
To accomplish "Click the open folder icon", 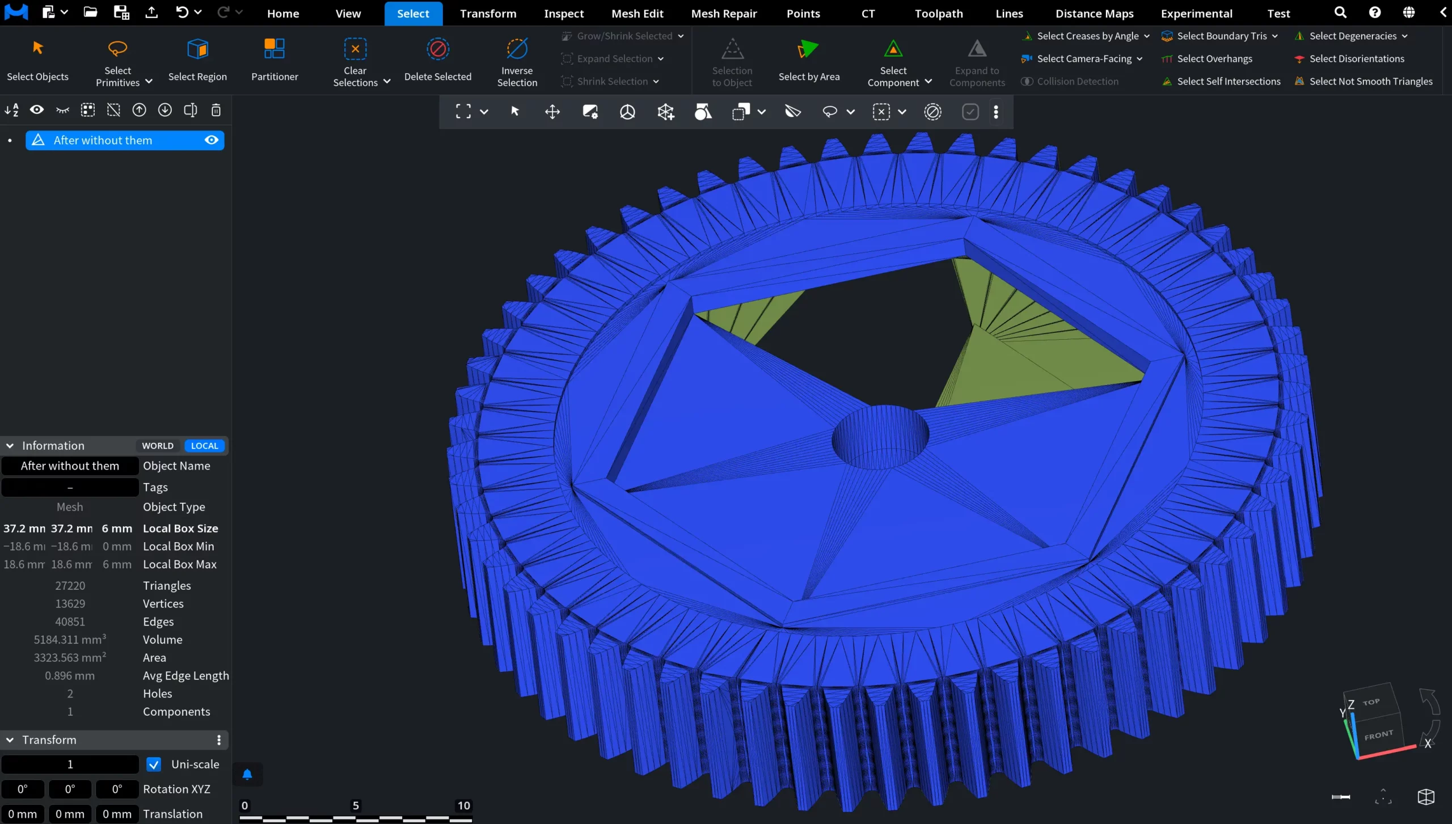I will pos(90,12).
